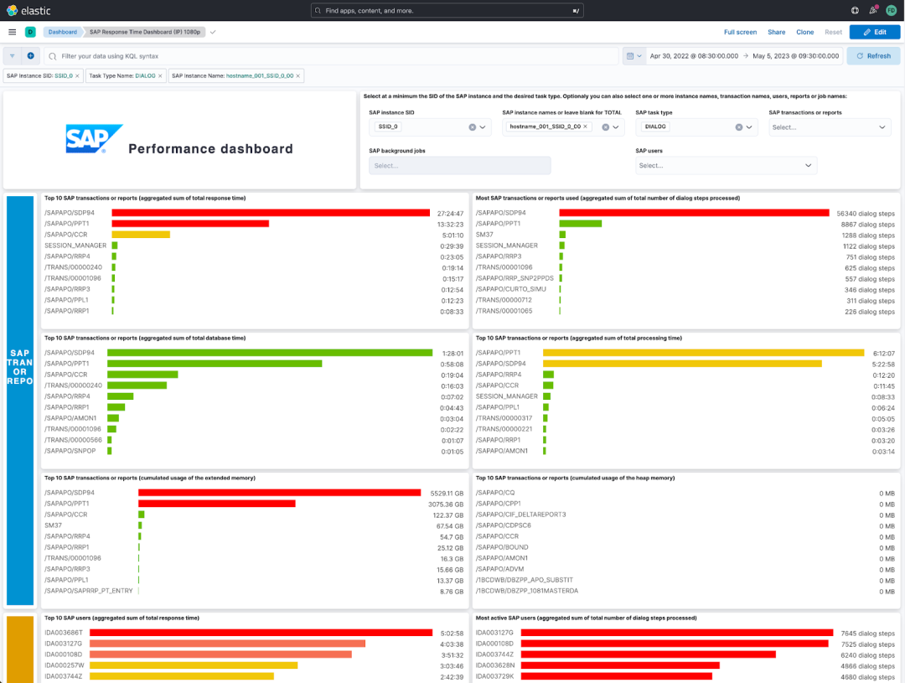Clear the SAP instance names selection
Image resolution: width=905 pixels, height=683 pixels.
(606, 127)
